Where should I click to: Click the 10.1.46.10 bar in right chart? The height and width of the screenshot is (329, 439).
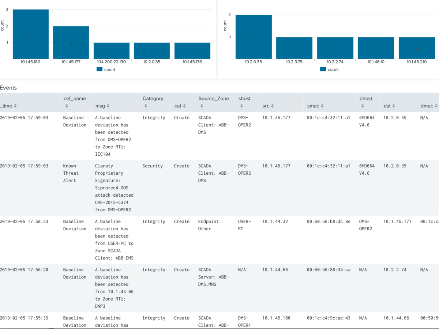[375, 48]
